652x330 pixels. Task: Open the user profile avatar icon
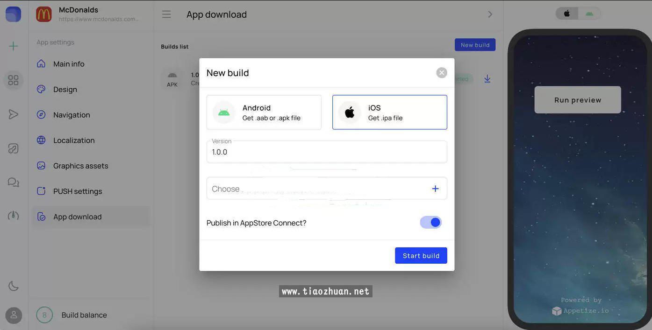[14, 315]
